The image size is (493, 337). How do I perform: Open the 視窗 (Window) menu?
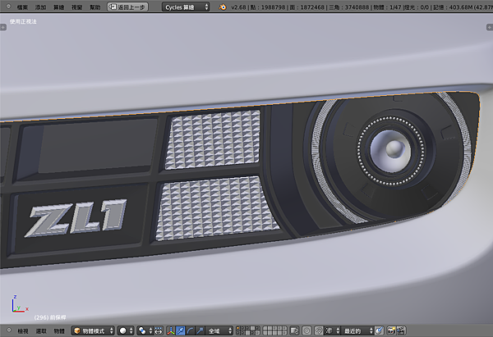(76, 7)
